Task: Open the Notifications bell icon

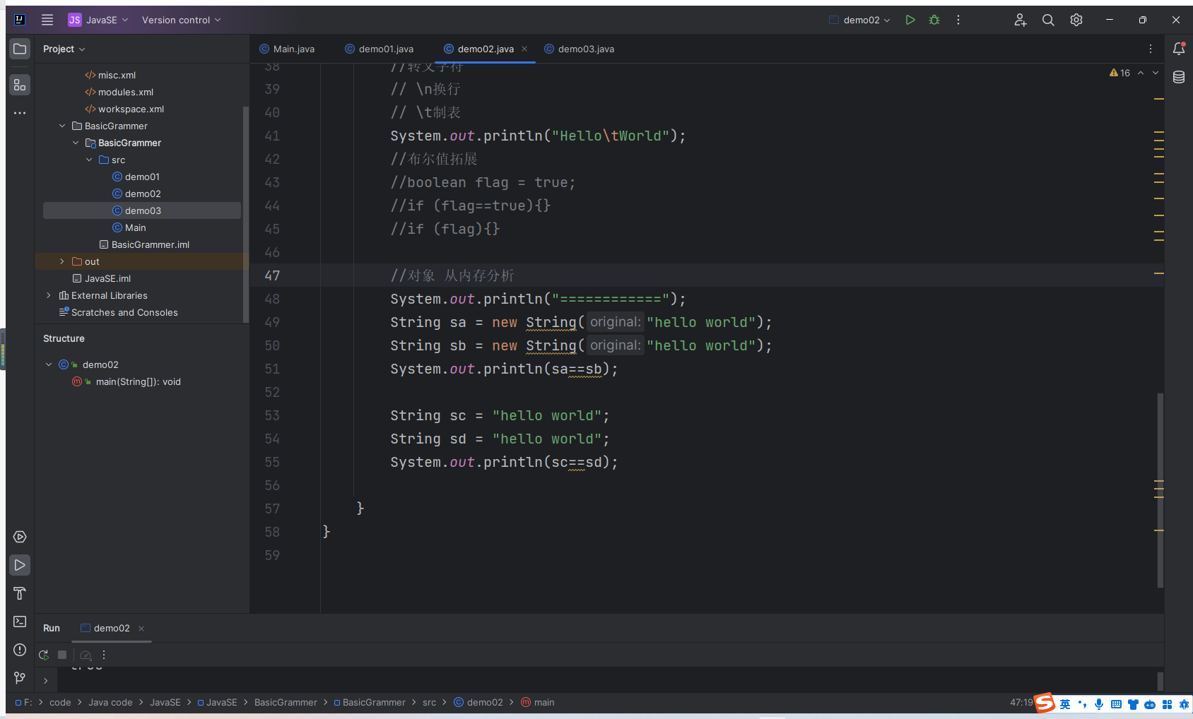Action: (1179, 49)
